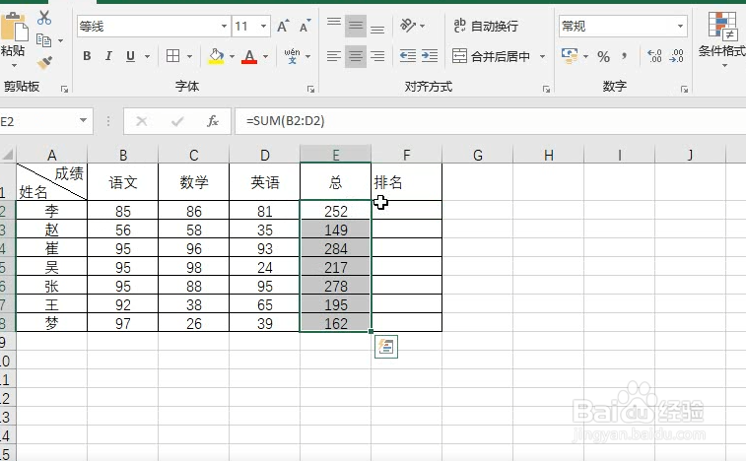Click the Cut scissors icon
Screen dimensions: 746x461
click(44, 18)
